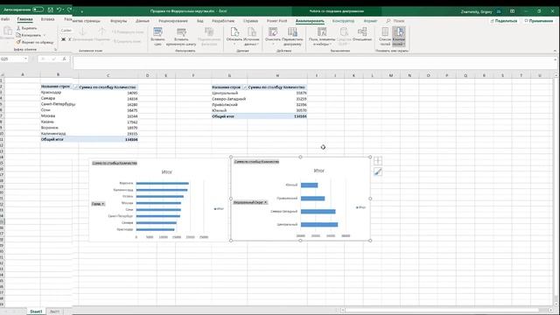Switch to the Formulas tab

point(119,21)
